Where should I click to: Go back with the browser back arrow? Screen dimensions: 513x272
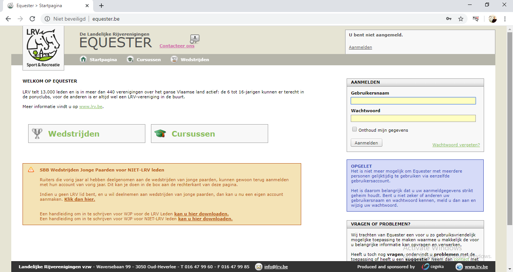click(x=8, y=19)
